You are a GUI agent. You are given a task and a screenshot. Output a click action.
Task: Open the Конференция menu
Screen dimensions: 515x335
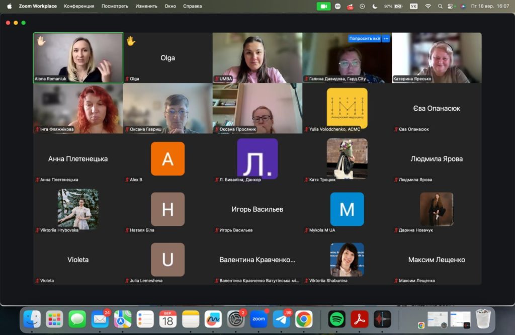tap(79, 6)
